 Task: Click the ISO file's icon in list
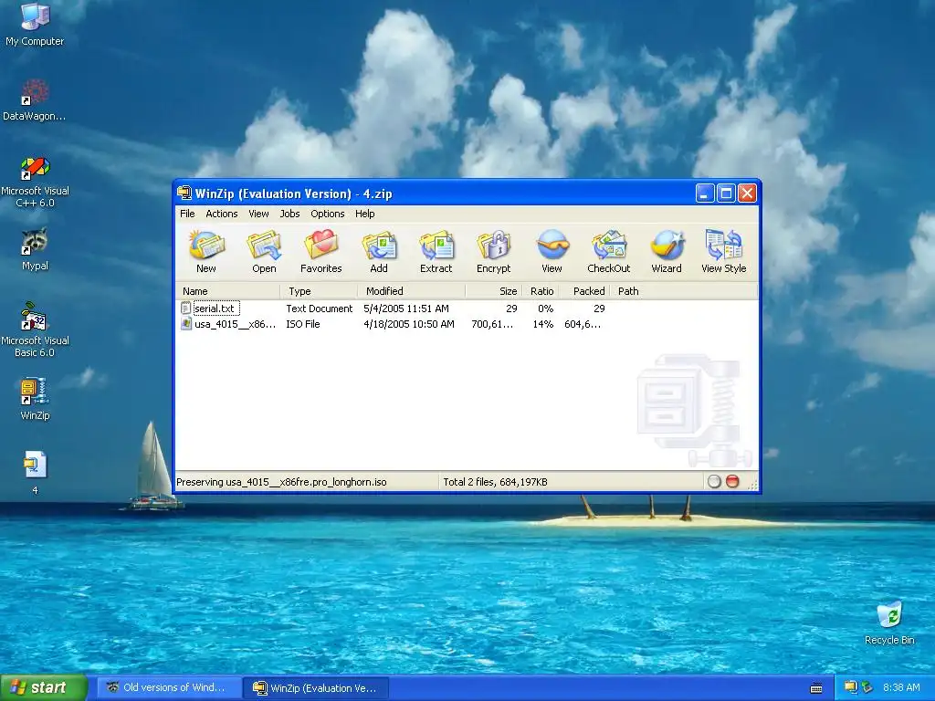tap(186, 324)
